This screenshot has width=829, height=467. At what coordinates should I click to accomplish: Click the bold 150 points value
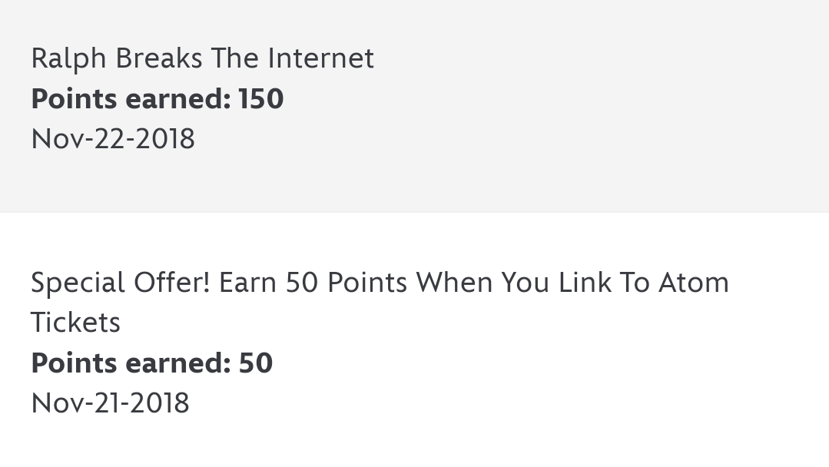tap(261, 99)
